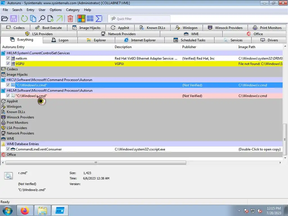Click the Autoruns taskbar button
This screenshot has height=216, width=288.
[x=60, y=210]
